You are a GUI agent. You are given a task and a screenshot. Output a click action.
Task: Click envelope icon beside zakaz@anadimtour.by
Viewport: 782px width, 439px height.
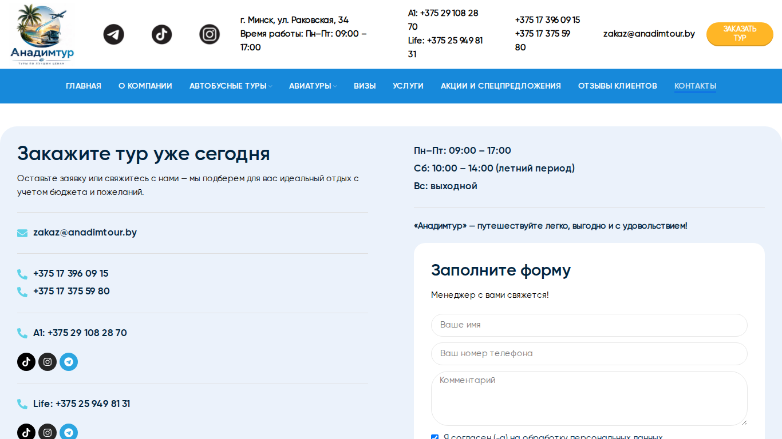pos(22,233)
